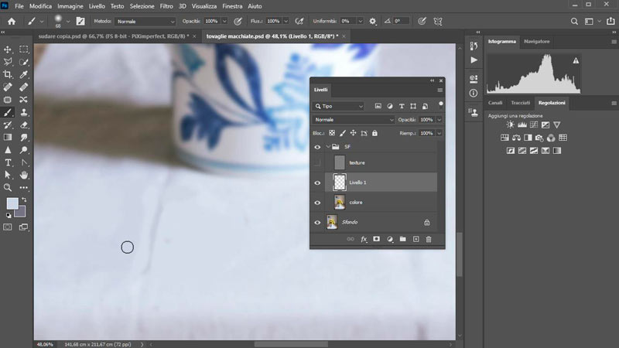
Task: Delete layer with trash icon
Action: 429,239
